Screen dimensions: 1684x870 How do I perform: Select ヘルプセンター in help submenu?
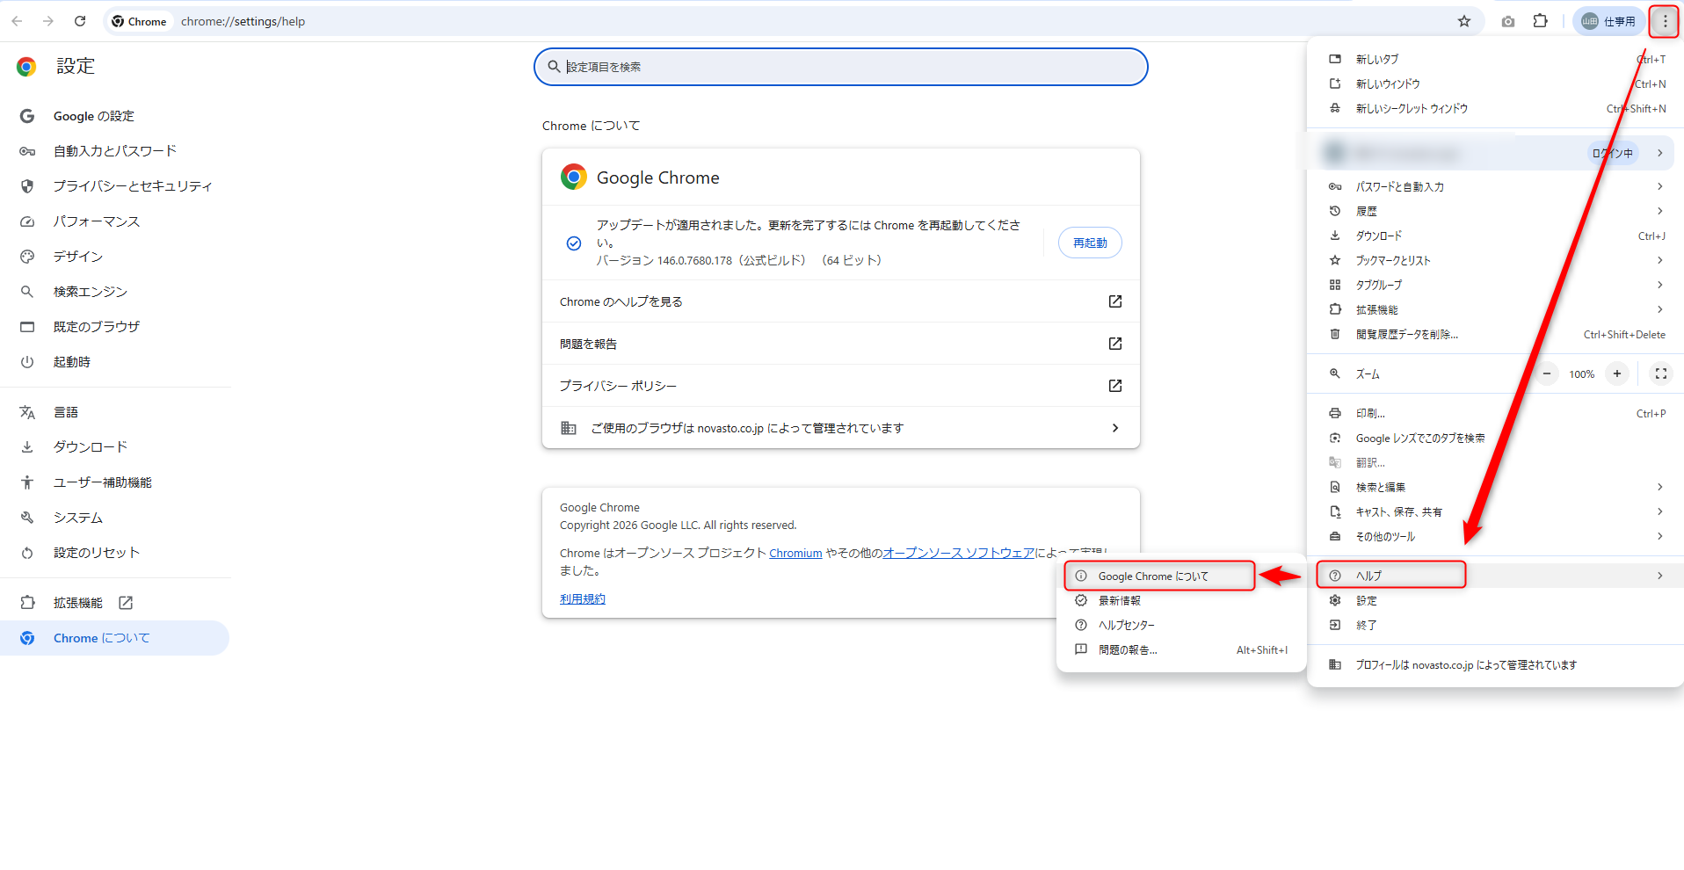(1181, 625)
